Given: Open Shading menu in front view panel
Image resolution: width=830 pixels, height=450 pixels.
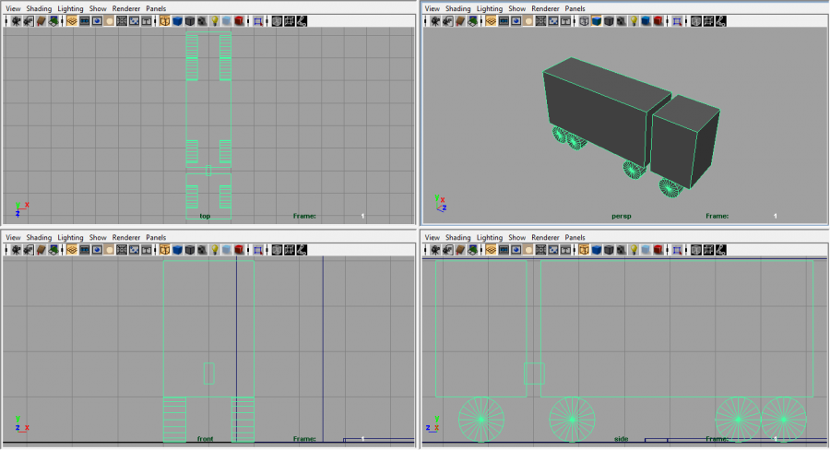Looking at the screenshot, I should coord(39,237).
